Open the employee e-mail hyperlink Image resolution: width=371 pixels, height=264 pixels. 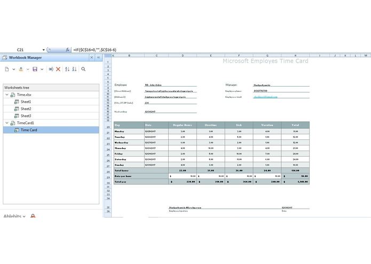click(265, 97)
